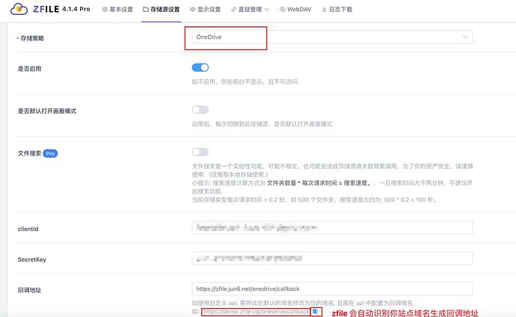Screen dimensions: 516x317
Task: Enable the 文件搜索 switch
Action: coord(200,152)
